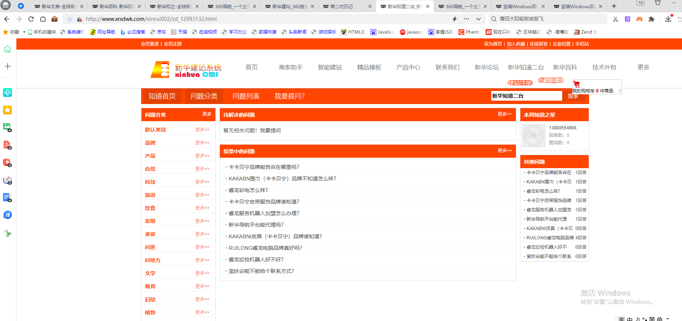The image size is (682, 321).
Task: Expand 更多>> beside 科技 category
Action: pos(202,182)
